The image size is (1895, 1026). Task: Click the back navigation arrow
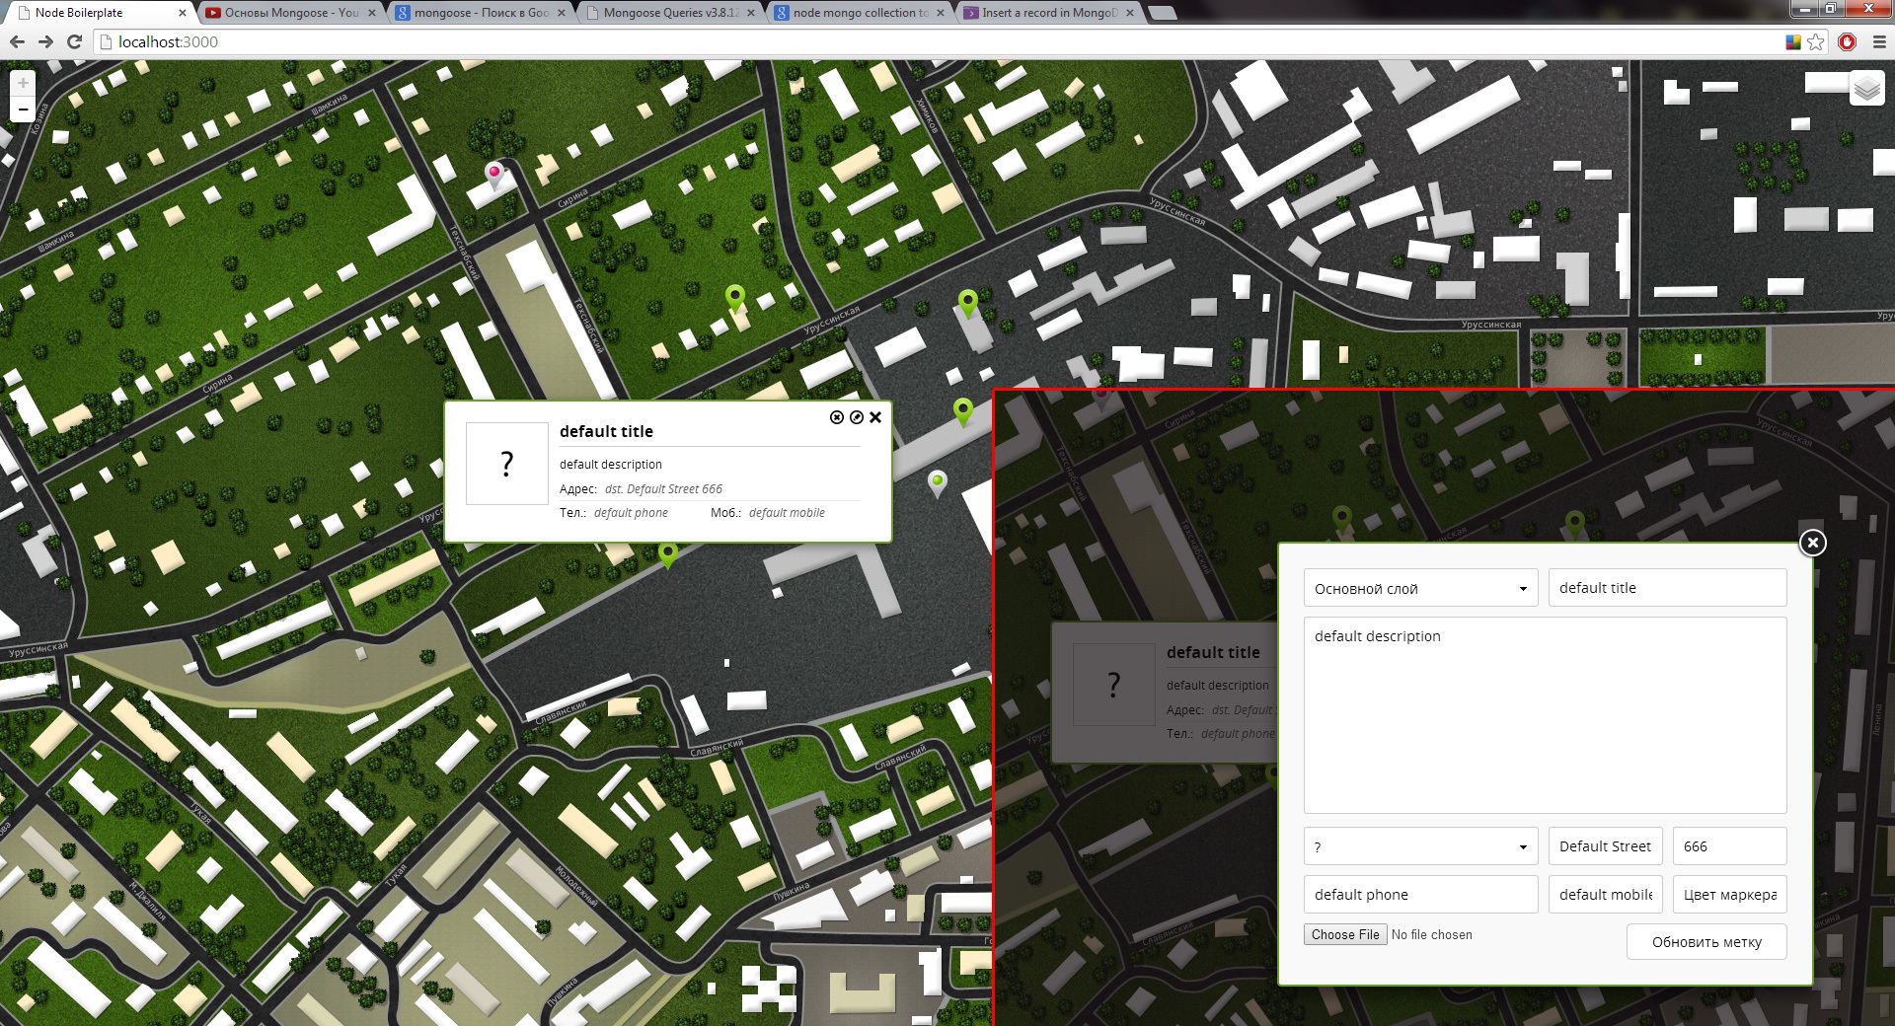[17, 42]
